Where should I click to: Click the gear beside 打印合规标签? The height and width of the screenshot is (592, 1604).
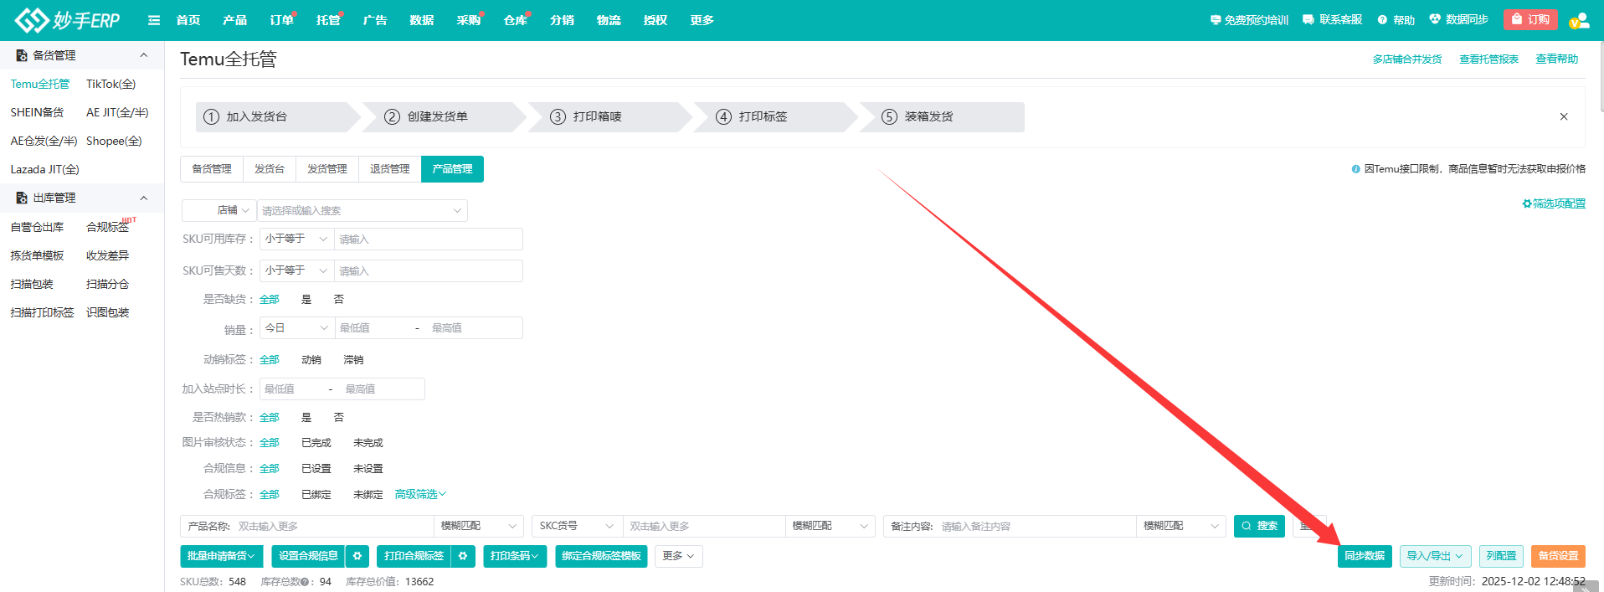tap(463, 556)
